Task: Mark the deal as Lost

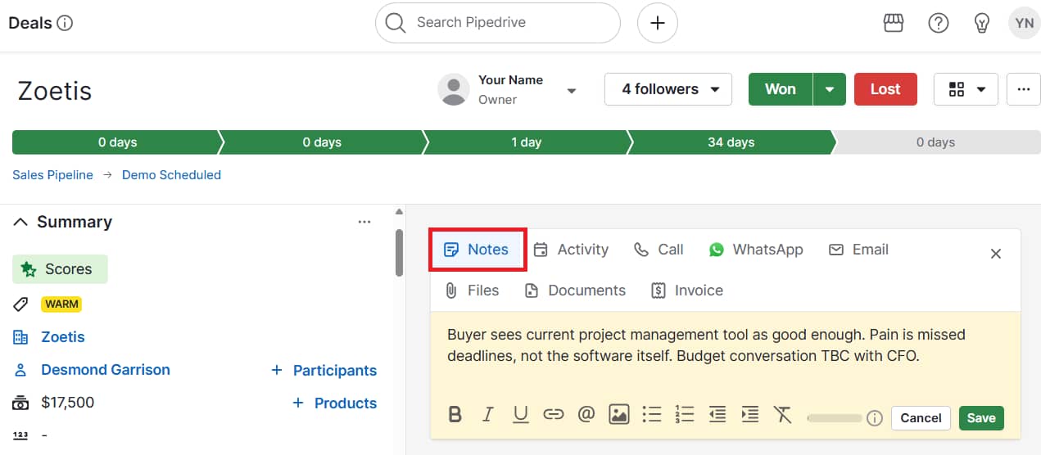Action: 885,89
